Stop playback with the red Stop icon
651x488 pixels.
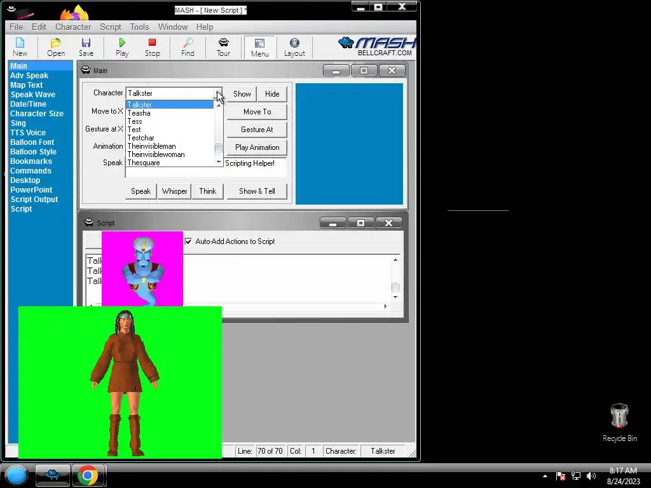click(153, 47)
